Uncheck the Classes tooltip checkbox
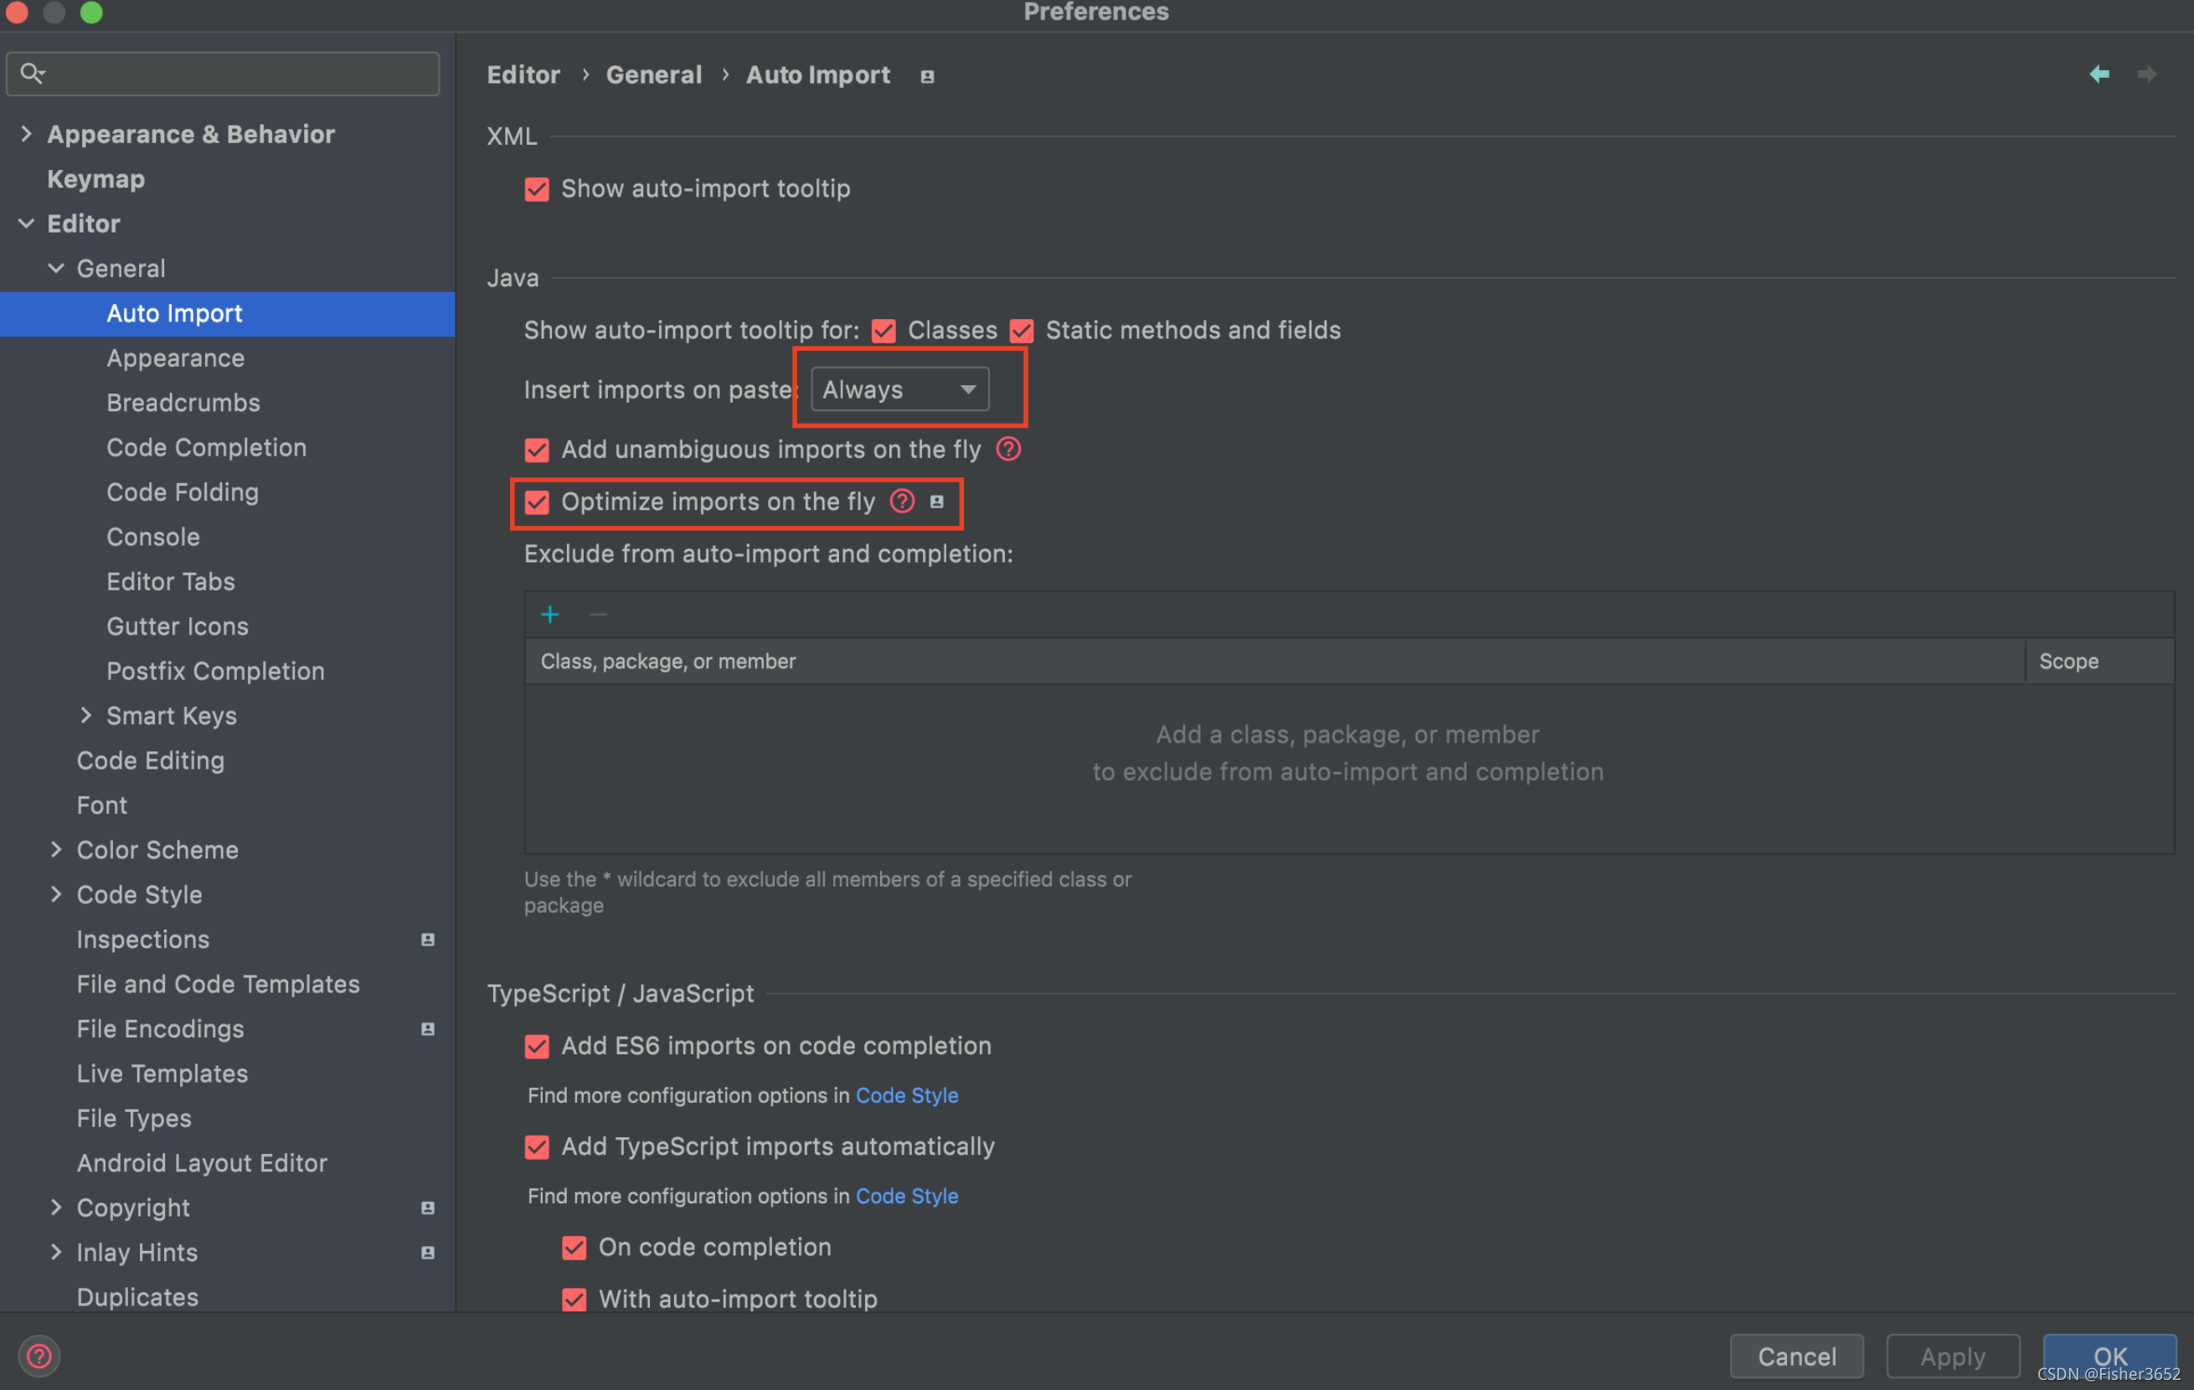2194x1390 pixels. click(883, 331)
